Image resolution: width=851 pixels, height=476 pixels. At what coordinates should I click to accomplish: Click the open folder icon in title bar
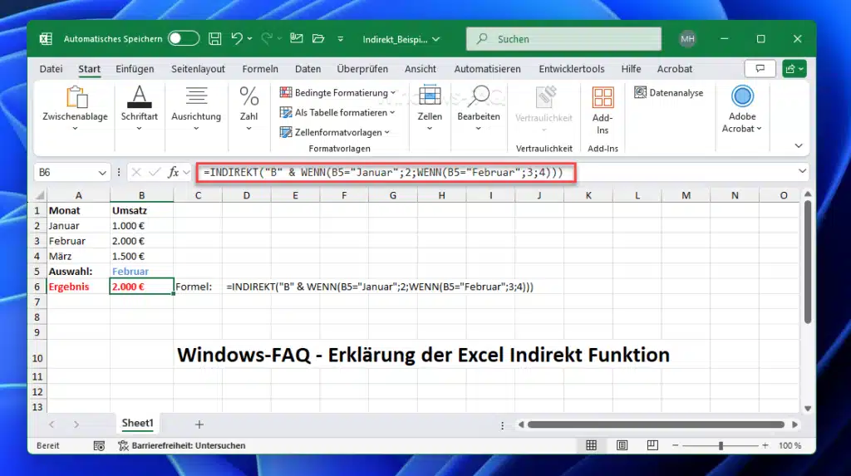pos(318,38)
